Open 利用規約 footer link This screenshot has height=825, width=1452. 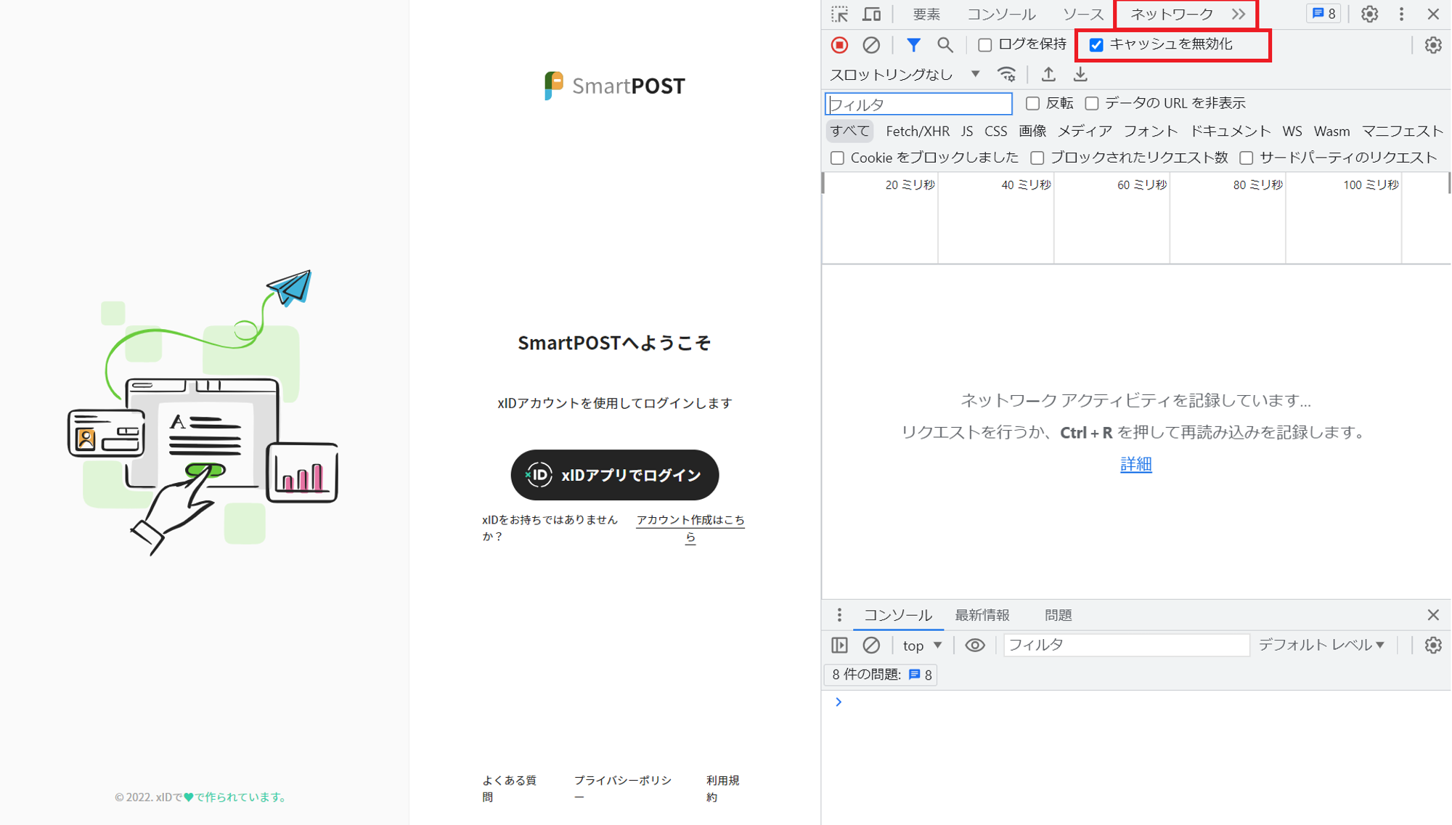click(722, 789)
